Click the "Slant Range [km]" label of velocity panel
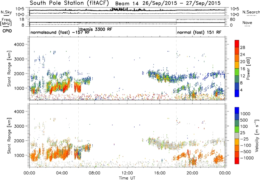The width and height of the screenshot is (260, 180). (x=9, y=136)
